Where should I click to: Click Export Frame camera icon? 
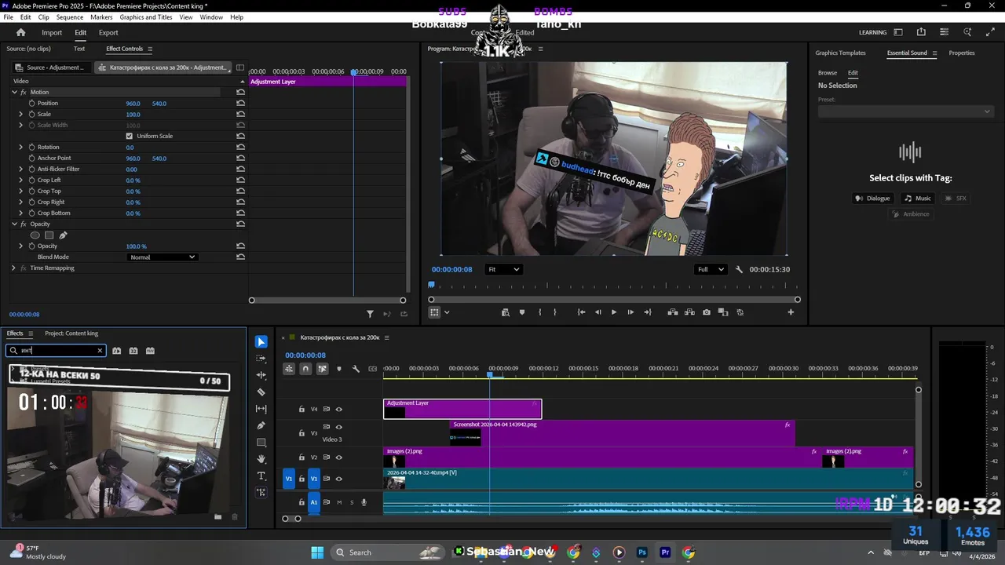[x=707, y=312]
